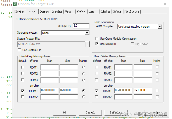This screenshot has width=172, height=119.
Task: Edit IRAM1 Start address 0x20000000
Action: tap(124, 90)
